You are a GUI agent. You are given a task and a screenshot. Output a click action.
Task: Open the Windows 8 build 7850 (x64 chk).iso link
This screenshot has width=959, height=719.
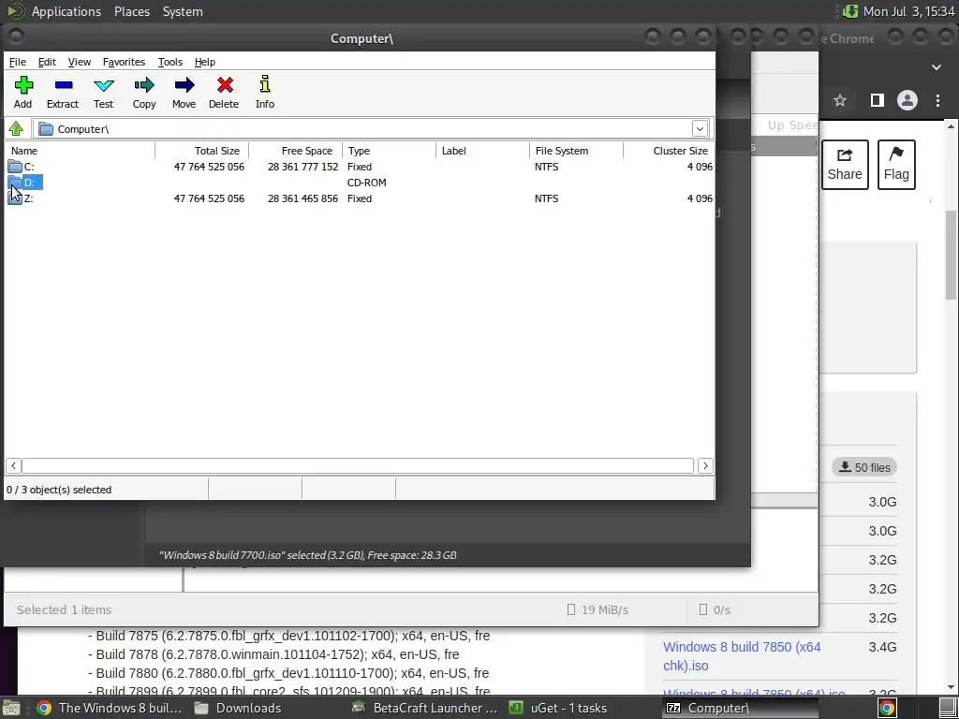[742, 656]
